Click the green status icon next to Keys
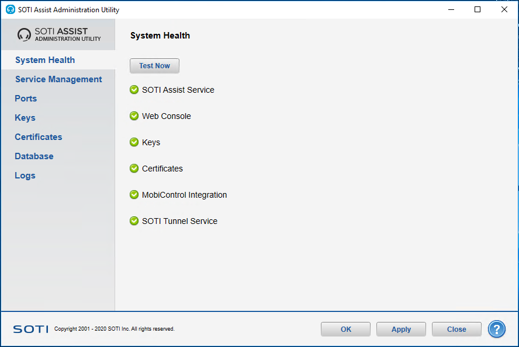 click(134, 142)
